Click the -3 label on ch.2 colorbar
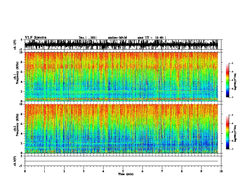The image size is (249, 192). (x=232, y=115)
